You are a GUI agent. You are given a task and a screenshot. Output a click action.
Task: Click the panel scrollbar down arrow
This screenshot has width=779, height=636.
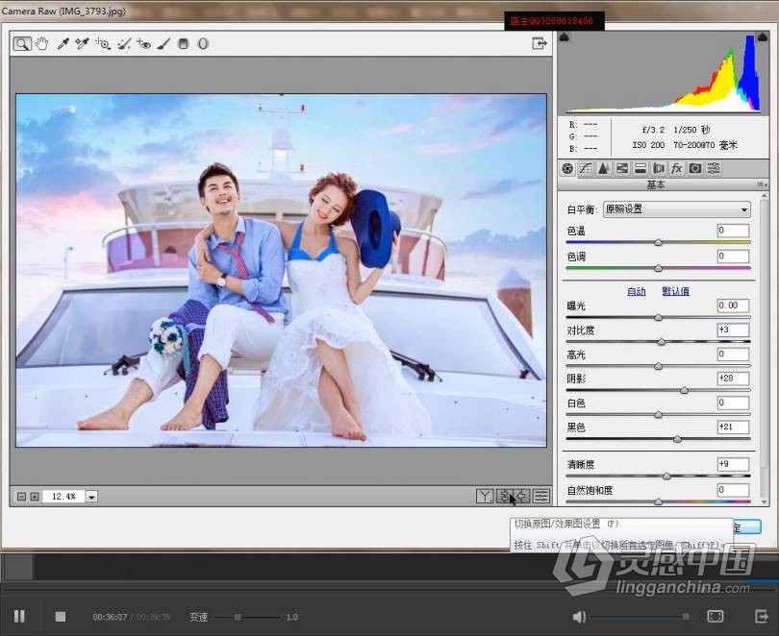pos(764,501)
